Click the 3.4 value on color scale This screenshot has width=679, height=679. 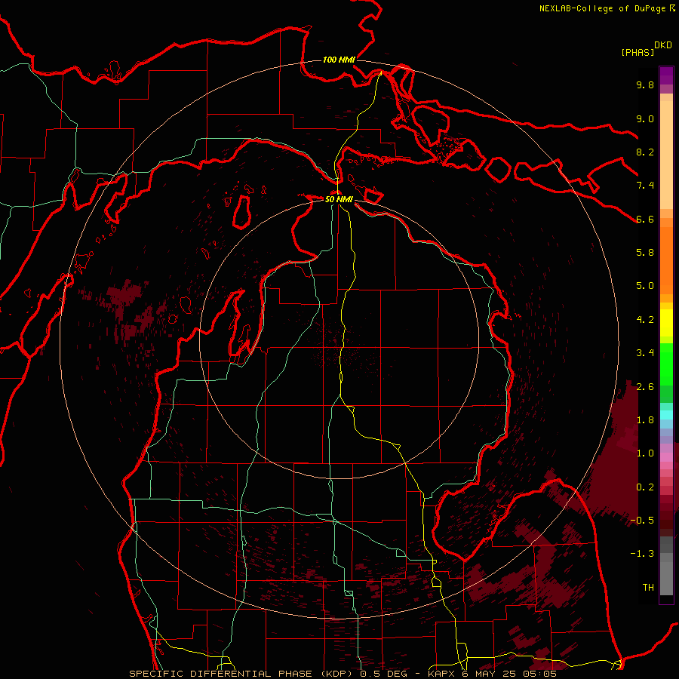tap(645, 353)
